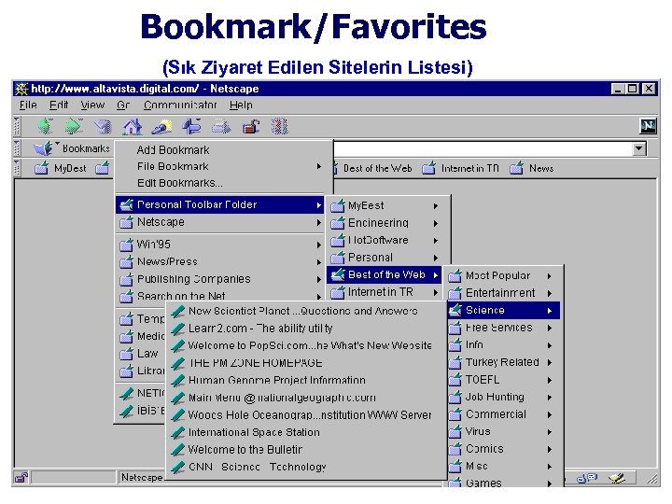Click the News toolbar folder icon
Screen dimensions: 672x504
coord(516,168)
